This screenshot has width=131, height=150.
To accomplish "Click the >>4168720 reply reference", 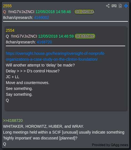I will [13, 121].
